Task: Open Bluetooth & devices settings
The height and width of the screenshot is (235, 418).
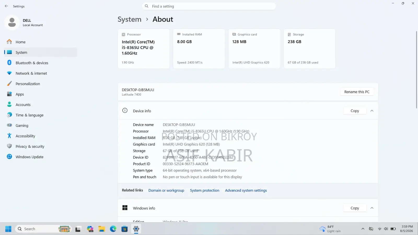Action: [40, 63]
